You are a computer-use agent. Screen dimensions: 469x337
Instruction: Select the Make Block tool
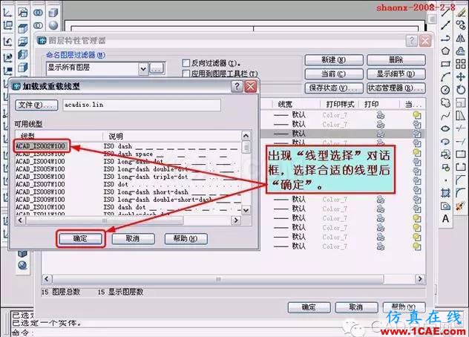pos(445,167)
